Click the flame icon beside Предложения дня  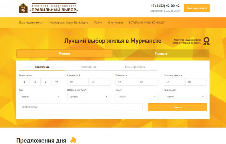tap(73, 140)
